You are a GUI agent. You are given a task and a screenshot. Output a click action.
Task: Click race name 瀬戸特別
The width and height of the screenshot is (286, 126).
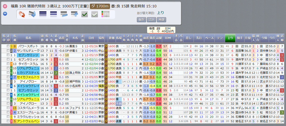[75, 82]
